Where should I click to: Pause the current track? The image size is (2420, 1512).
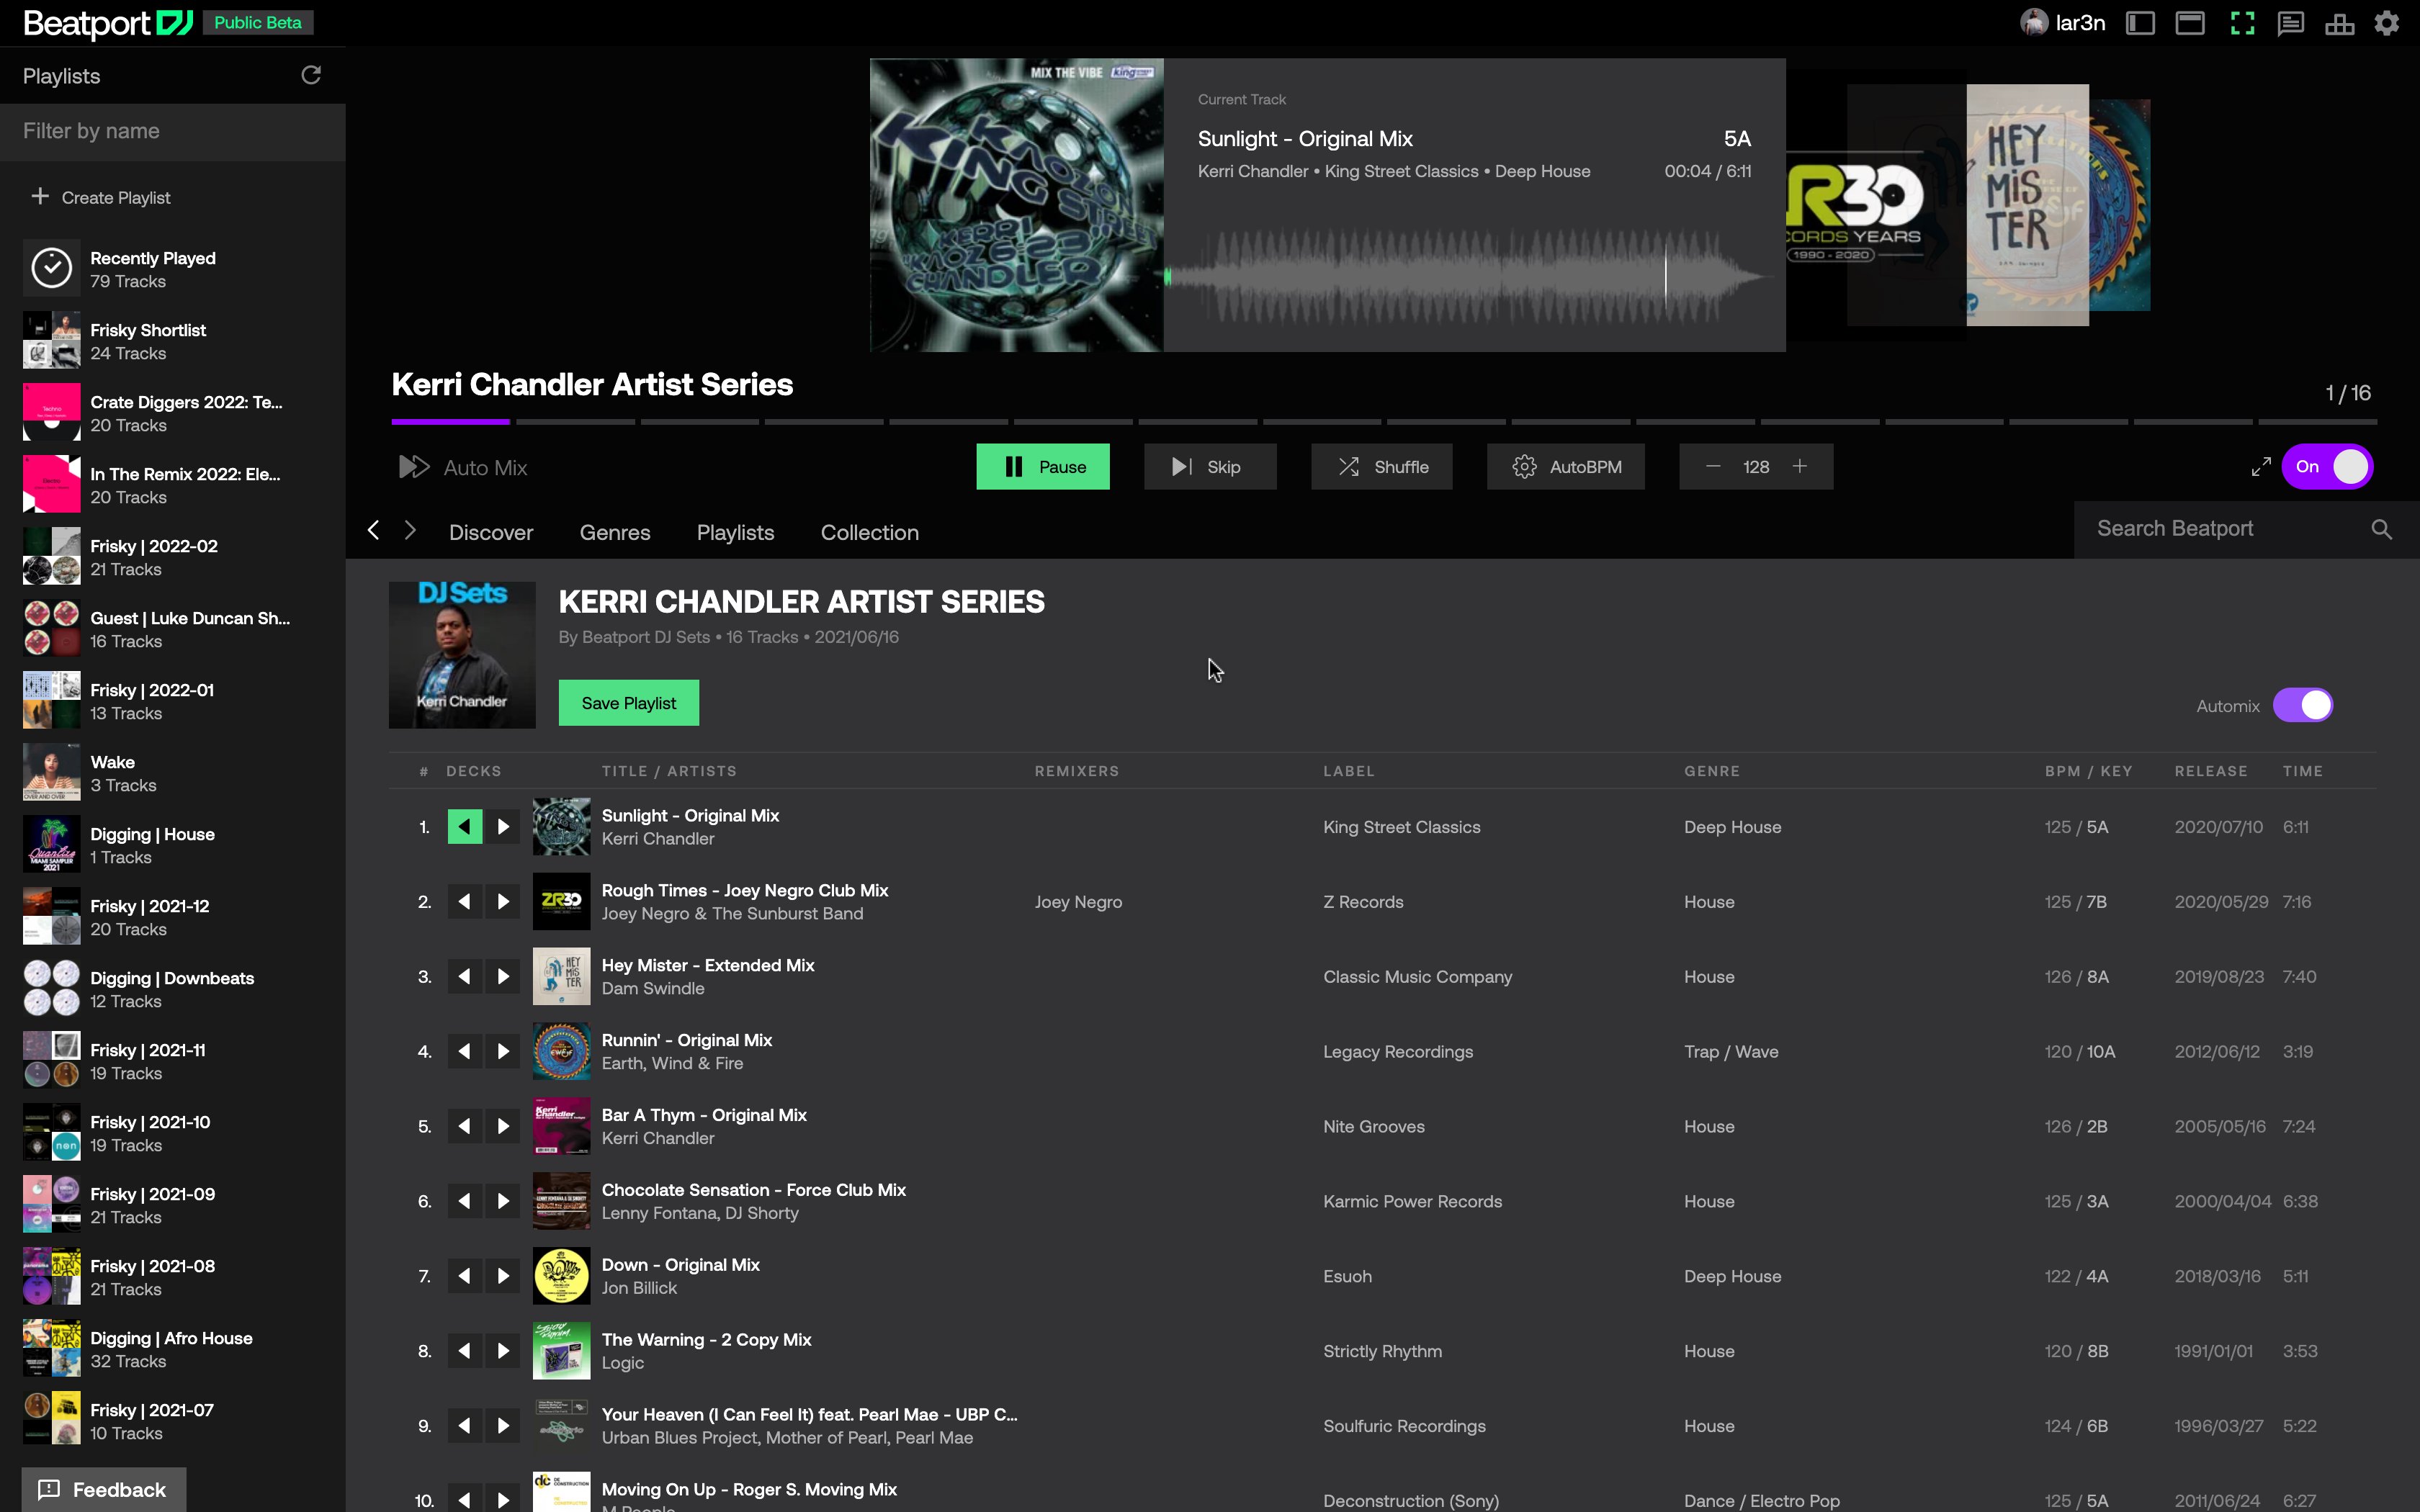[x=1043, y=467]
